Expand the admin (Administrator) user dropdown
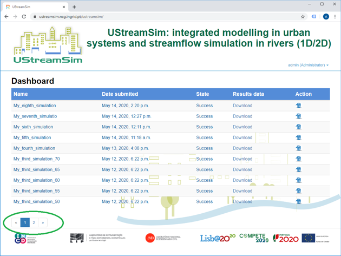341x256 pixels. (x=308, y=65)
